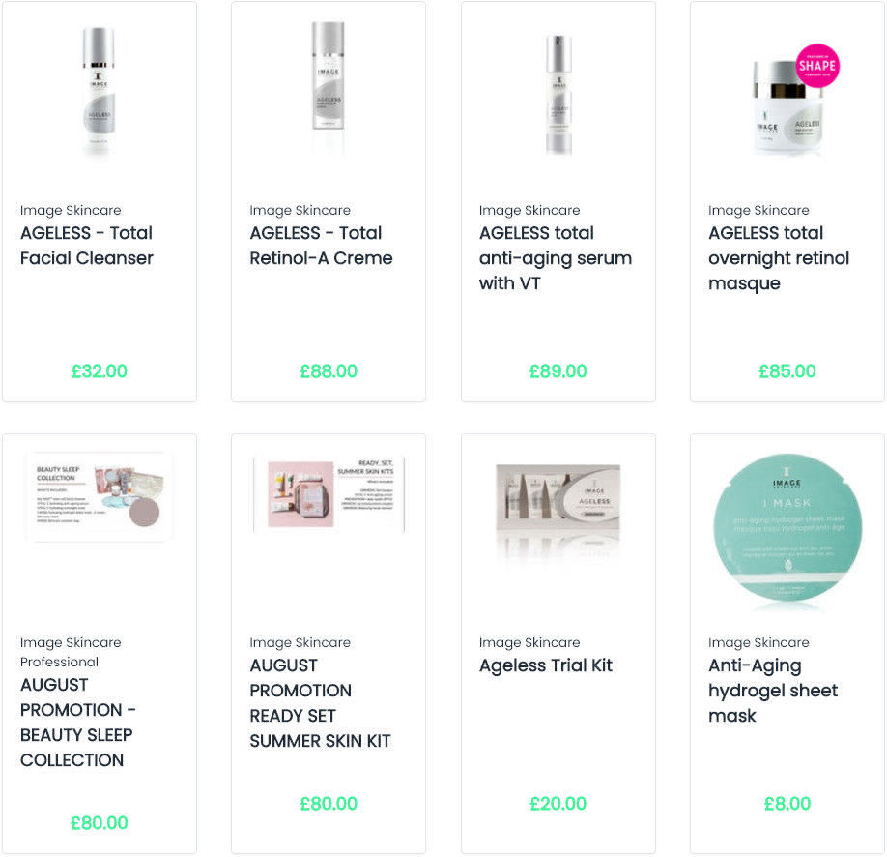This screenshot has height=857, width=887.
Task: Open the Ready Set Summer Skin Kits image
Action: pyautogui.click(x=329, y=494)
